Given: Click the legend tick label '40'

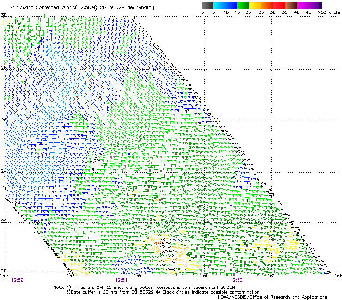Looking at the screenshot, I should pos(297,12).
